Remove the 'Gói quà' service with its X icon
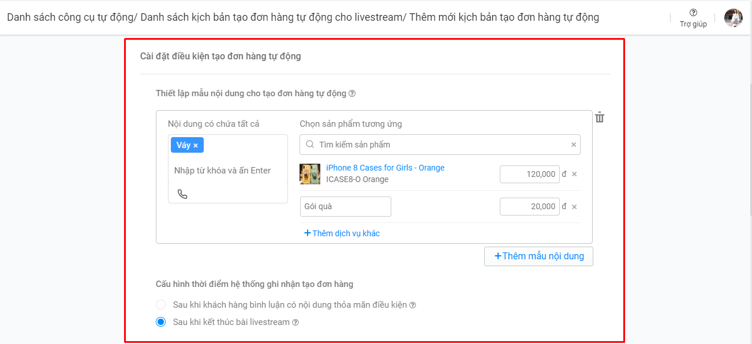The height and width of the screenshot is (344, 752). (x=573, y=206)
